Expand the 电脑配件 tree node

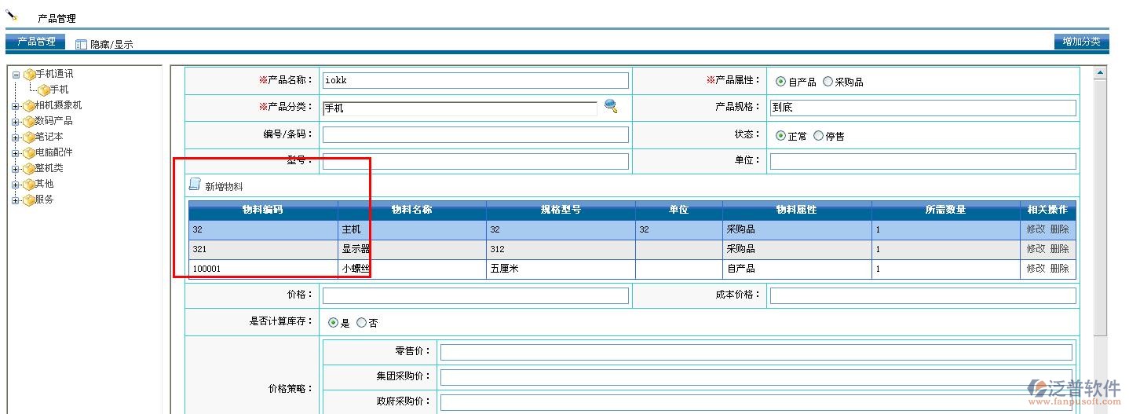point(16,153)
